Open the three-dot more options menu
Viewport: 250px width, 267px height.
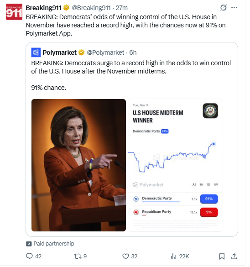[x=234, y=8]
